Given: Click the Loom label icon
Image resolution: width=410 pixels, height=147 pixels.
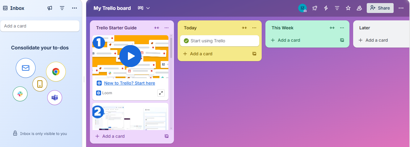Looking at the screenshot, I should 99,93.
